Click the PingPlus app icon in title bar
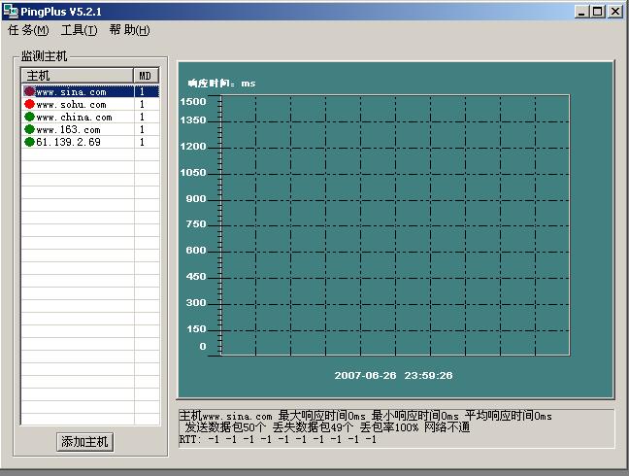This screenshot has width=629, height=476. pyautogui.click(x=11, y=12)
